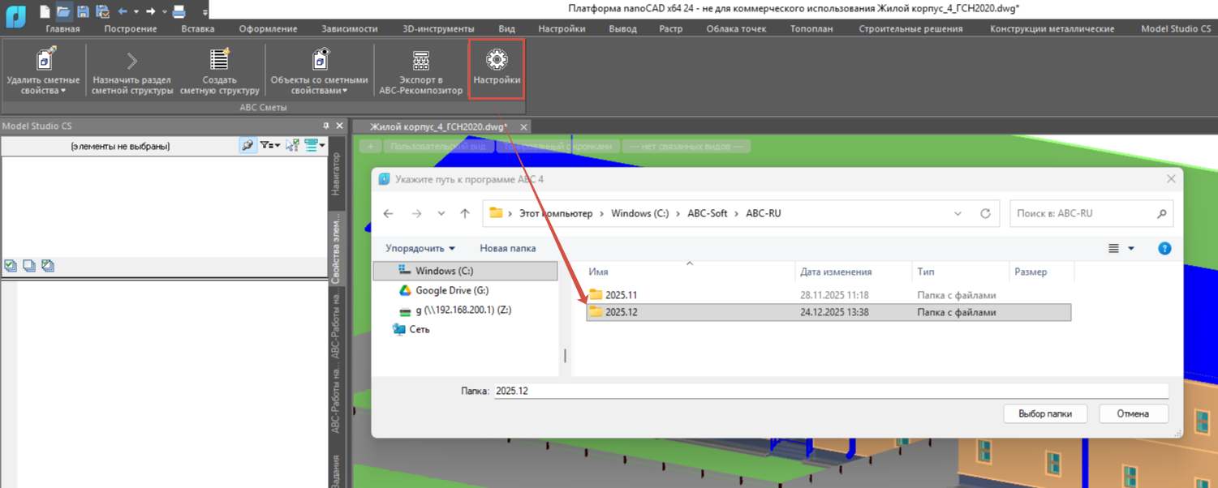Viewport: 1218px width, 488px height.
Task: Click the nanoCAD application logo button
Action: point(15,15)
